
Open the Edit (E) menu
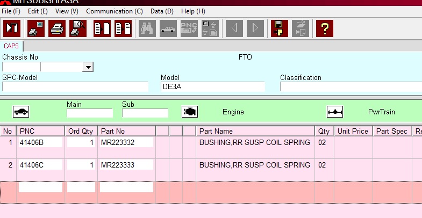(38, 11)
